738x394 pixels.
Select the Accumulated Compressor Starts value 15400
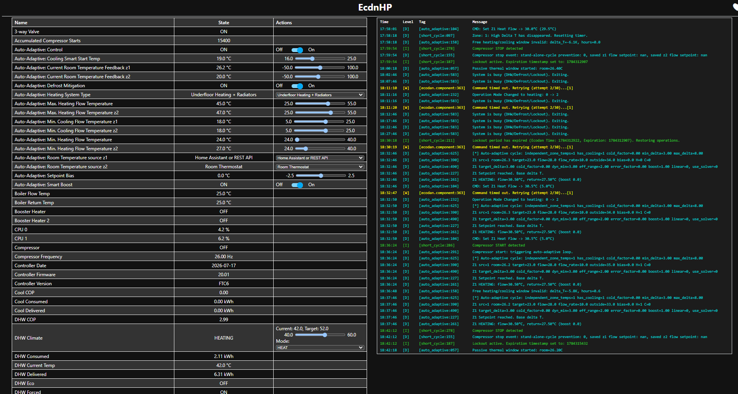pyautogui.click(x=224, y=41)
